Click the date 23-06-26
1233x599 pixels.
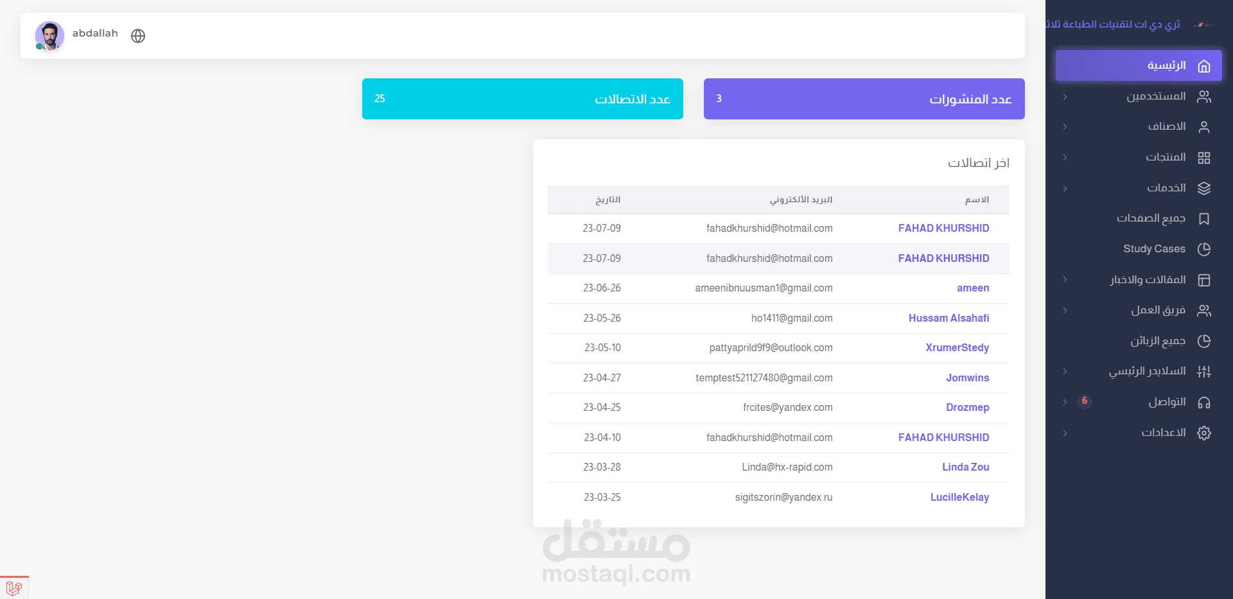coord(602,288)
